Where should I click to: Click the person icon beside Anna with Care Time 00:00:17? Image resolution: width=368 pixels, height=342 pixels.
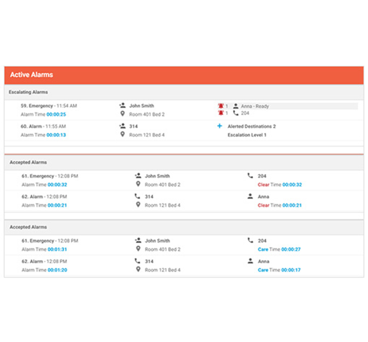(250, 261)
